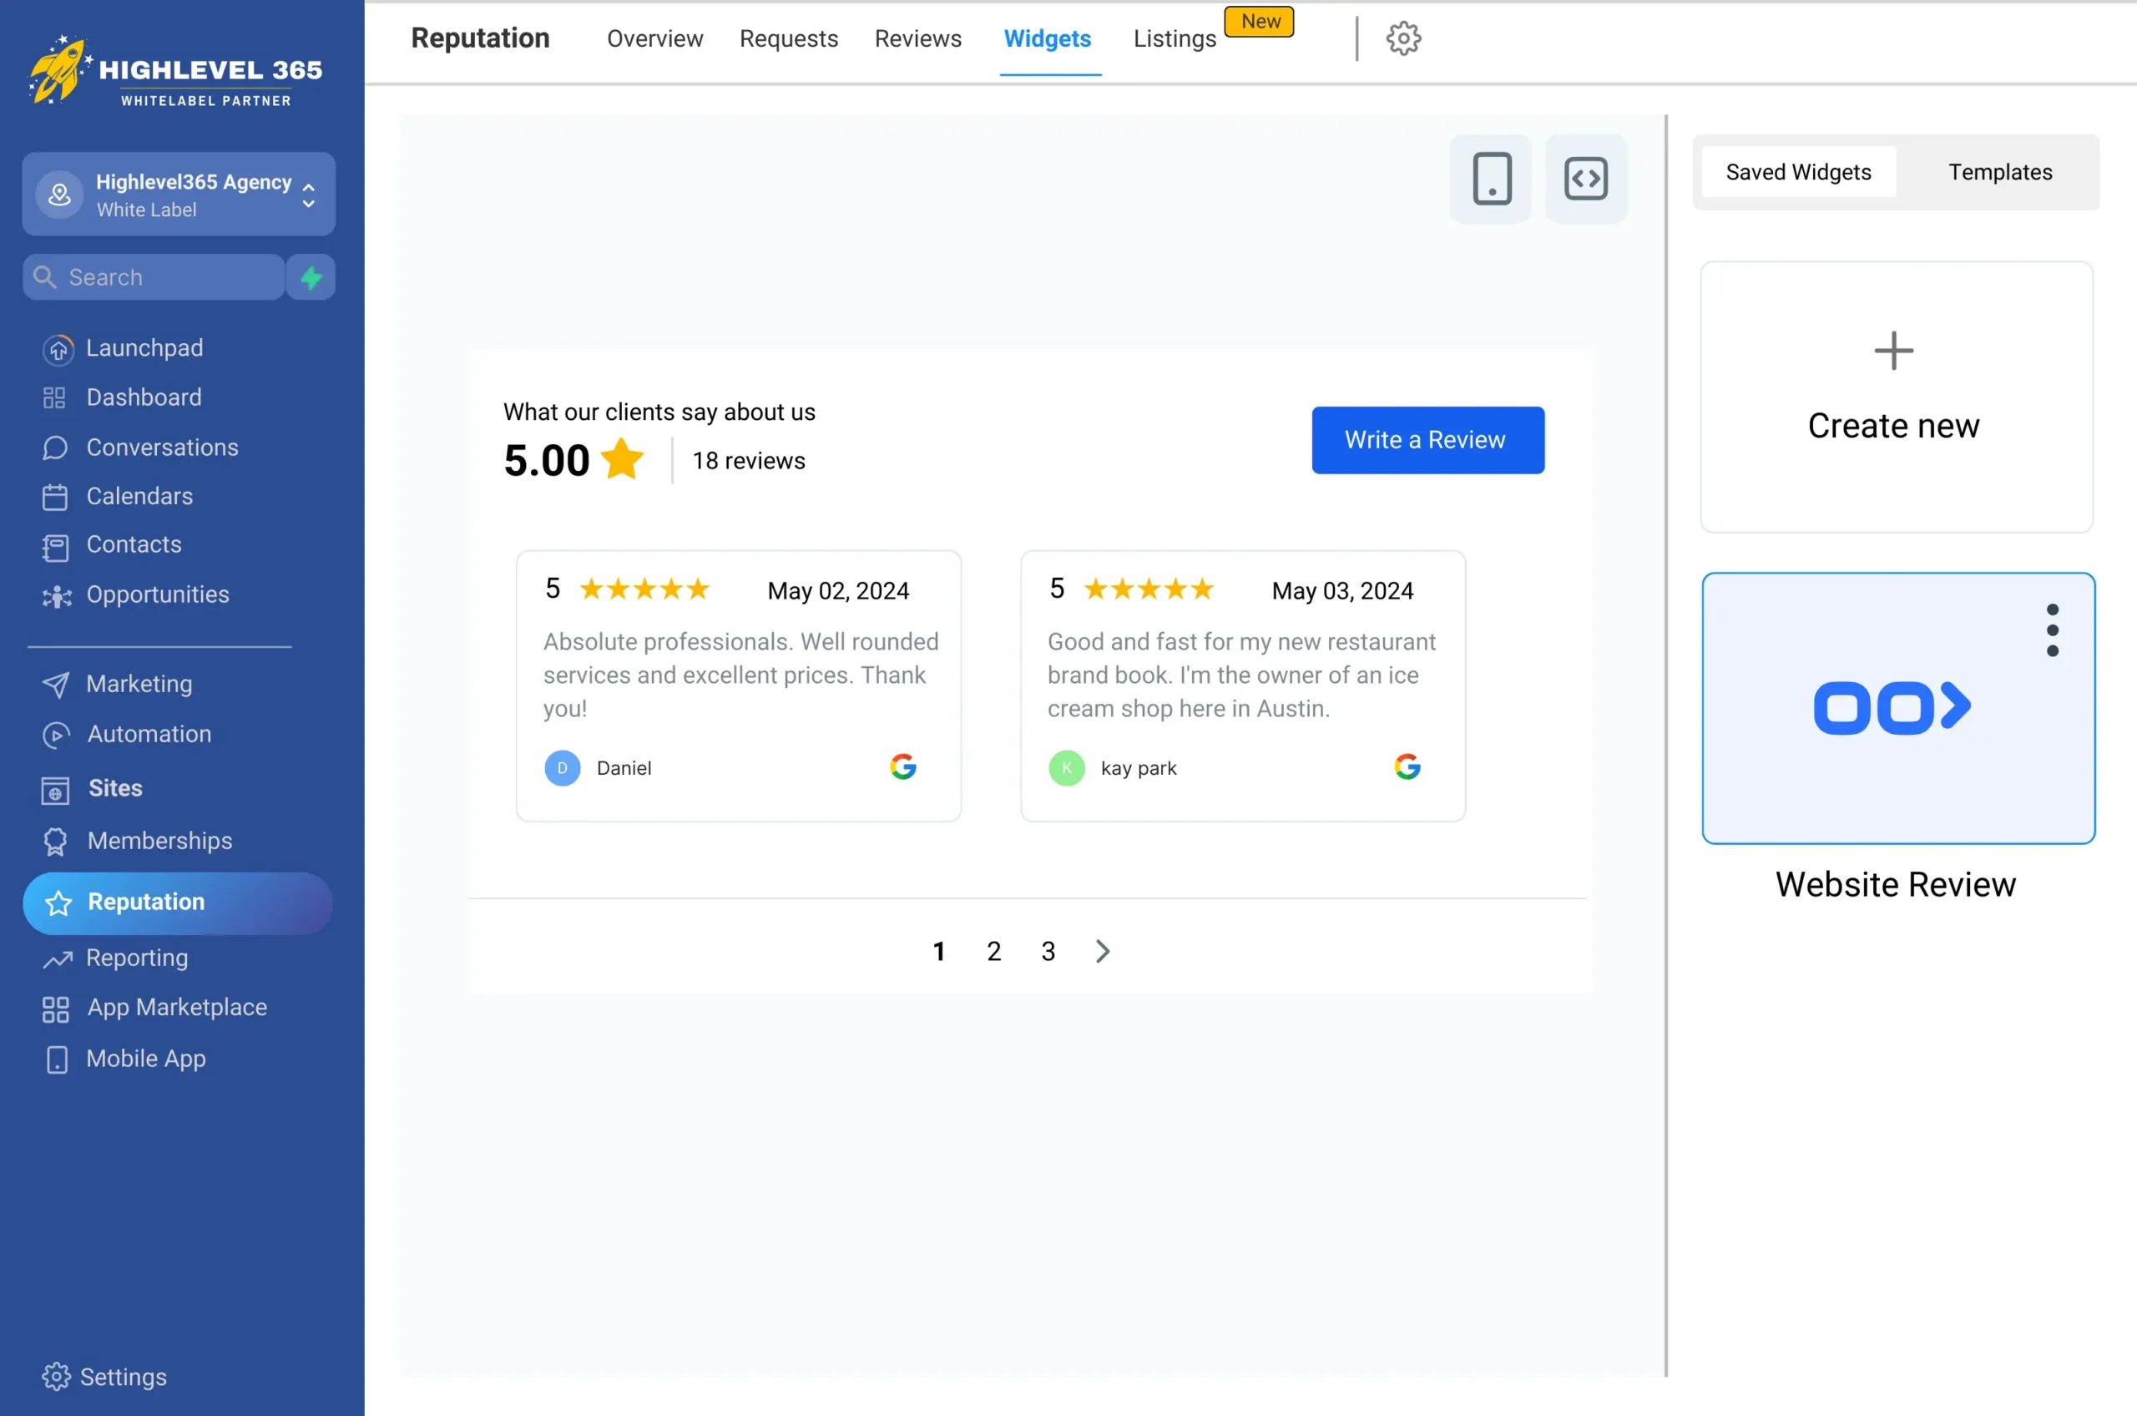The image size is (2137, 1416).
Task: Click Write a Review button
Action: pos(1427,440)
